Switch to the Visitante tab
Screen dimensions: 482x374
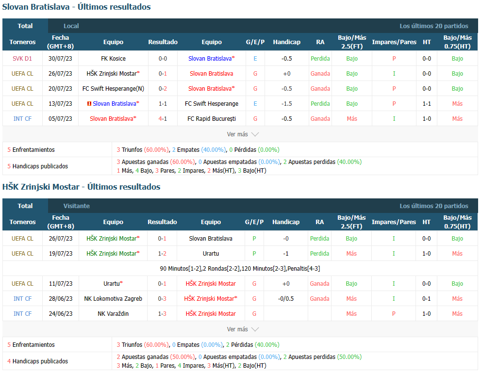click(77, 206)
